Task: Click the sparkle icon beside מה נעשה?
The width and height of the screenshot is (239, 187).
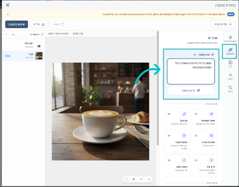Action: 212,54
